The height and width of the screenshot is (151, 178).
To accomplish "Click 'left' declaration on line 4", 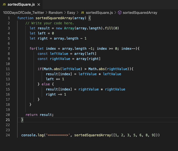I will (x=42, y=33).
